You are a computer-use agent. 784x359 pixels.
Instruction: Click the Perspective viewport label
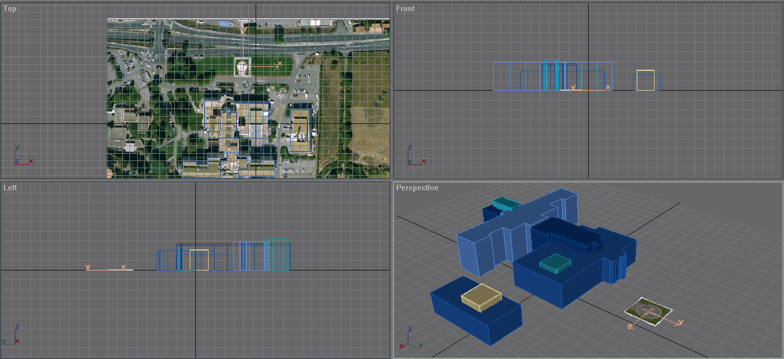(417, 188)
